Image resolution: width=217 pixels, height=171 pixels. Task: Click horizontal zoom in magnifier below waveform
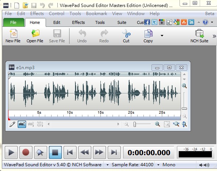157,124
